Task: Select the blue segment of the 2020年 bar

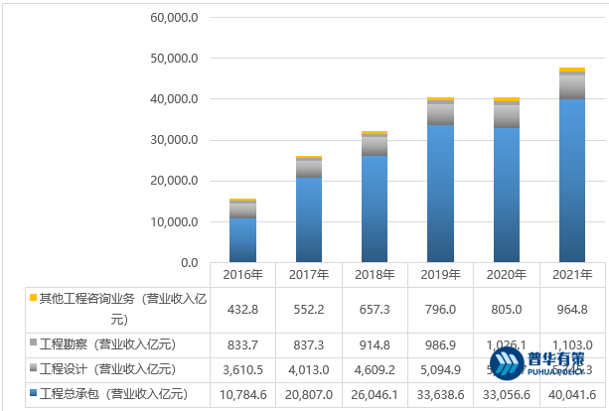Action: 506,195
